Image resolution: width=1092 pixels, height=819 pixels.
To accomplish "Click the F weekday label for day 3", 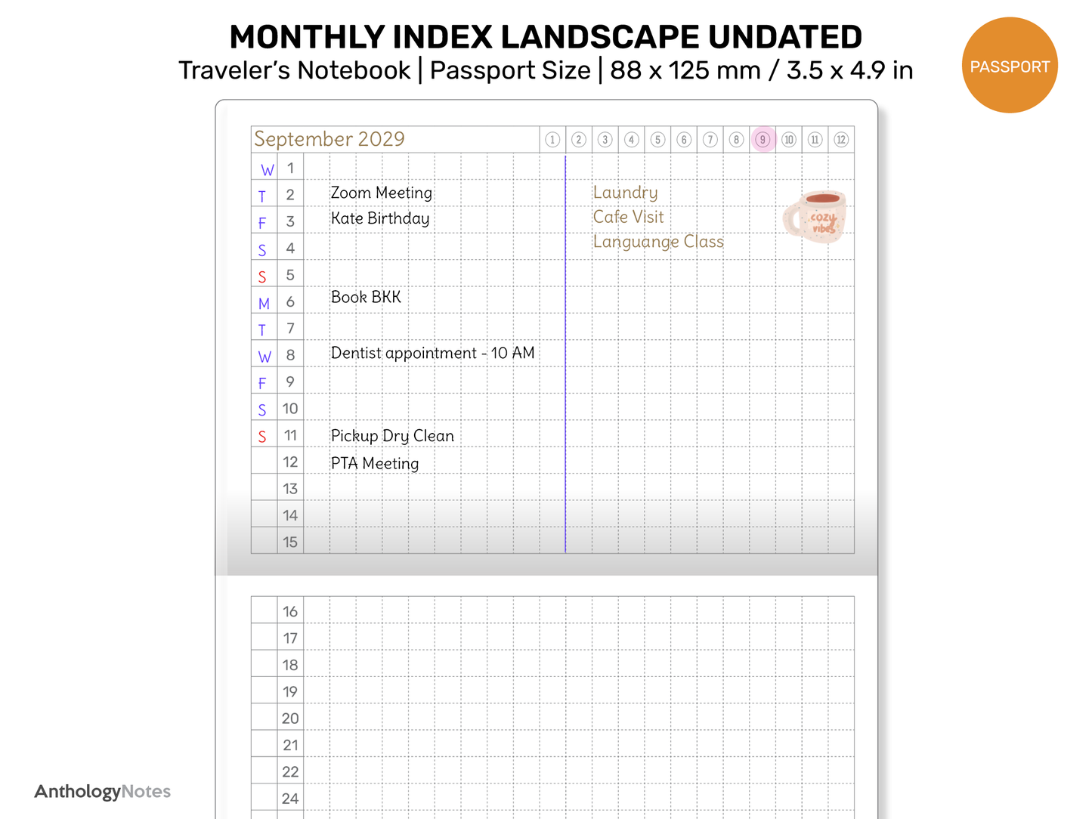I will [262, 223].
